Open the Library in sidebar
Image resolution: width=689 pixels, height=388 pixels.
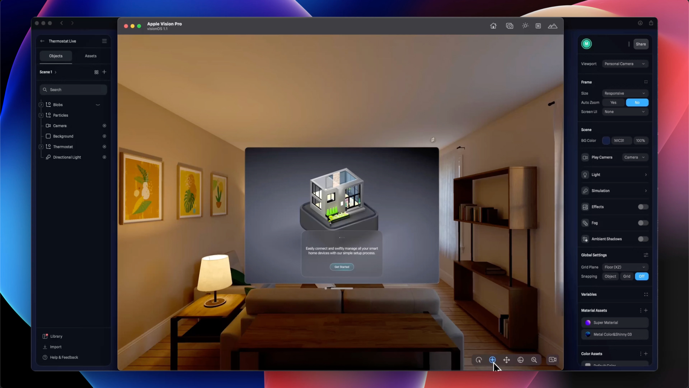(x=56, y=336)
